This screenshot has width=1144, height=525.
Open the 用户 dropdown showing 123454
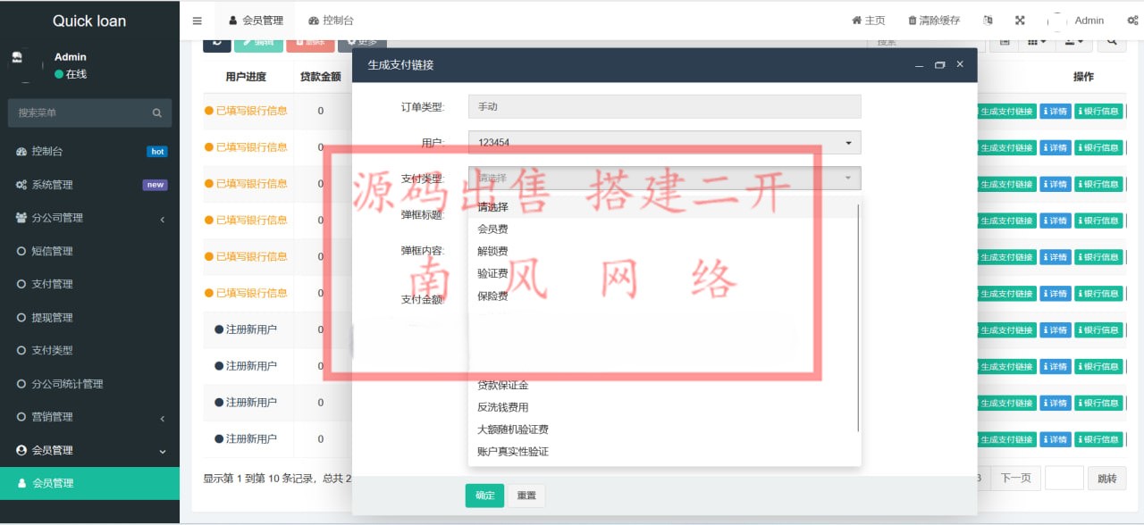click(x=664, y=143)
